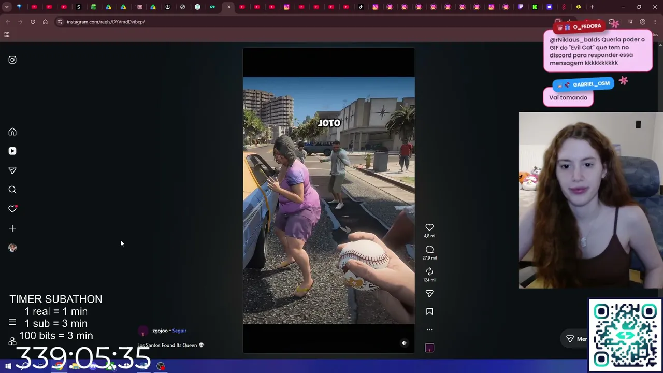Open Instagram search magnifier icon

point(12,190)
